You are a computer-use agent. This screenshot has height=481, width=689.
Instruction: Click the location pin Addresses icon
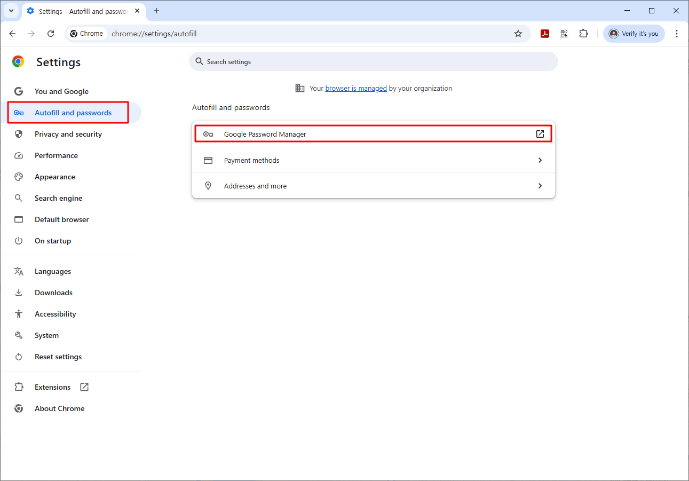[208, 186]
